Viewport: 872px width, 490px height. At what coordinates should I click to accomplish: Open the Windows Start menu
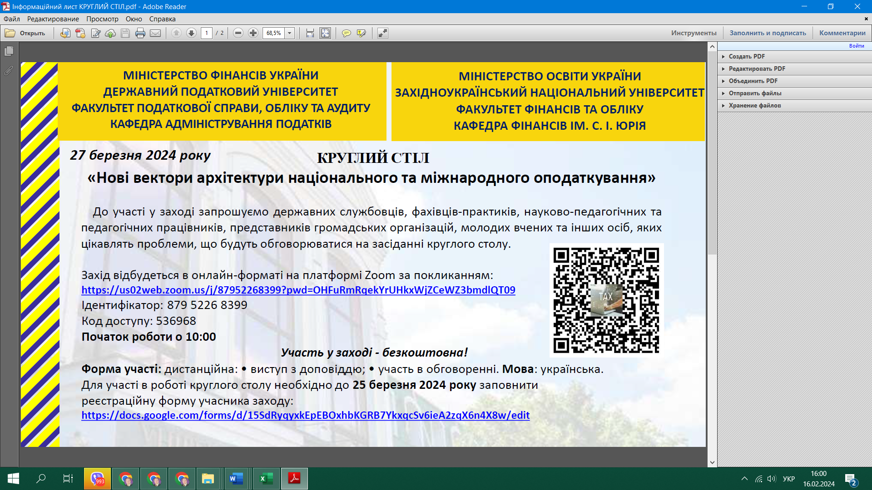coord(13,479)
